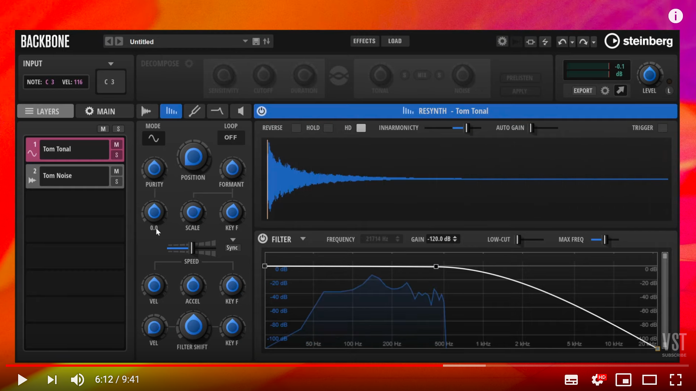The height and width of the screenshot is (391, 696).
Task: Open the Loop OFF selector
Action: [231, 137]
